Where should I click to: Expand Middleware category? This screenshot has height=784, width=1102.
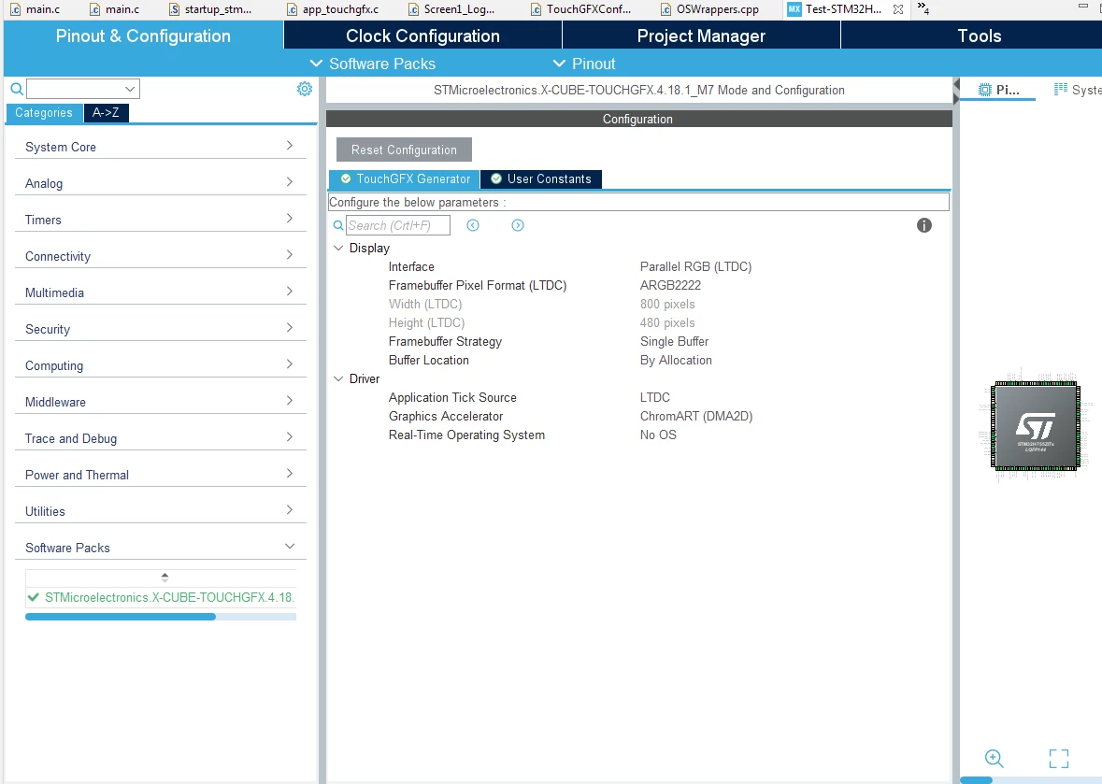click(x=160, y=402)
